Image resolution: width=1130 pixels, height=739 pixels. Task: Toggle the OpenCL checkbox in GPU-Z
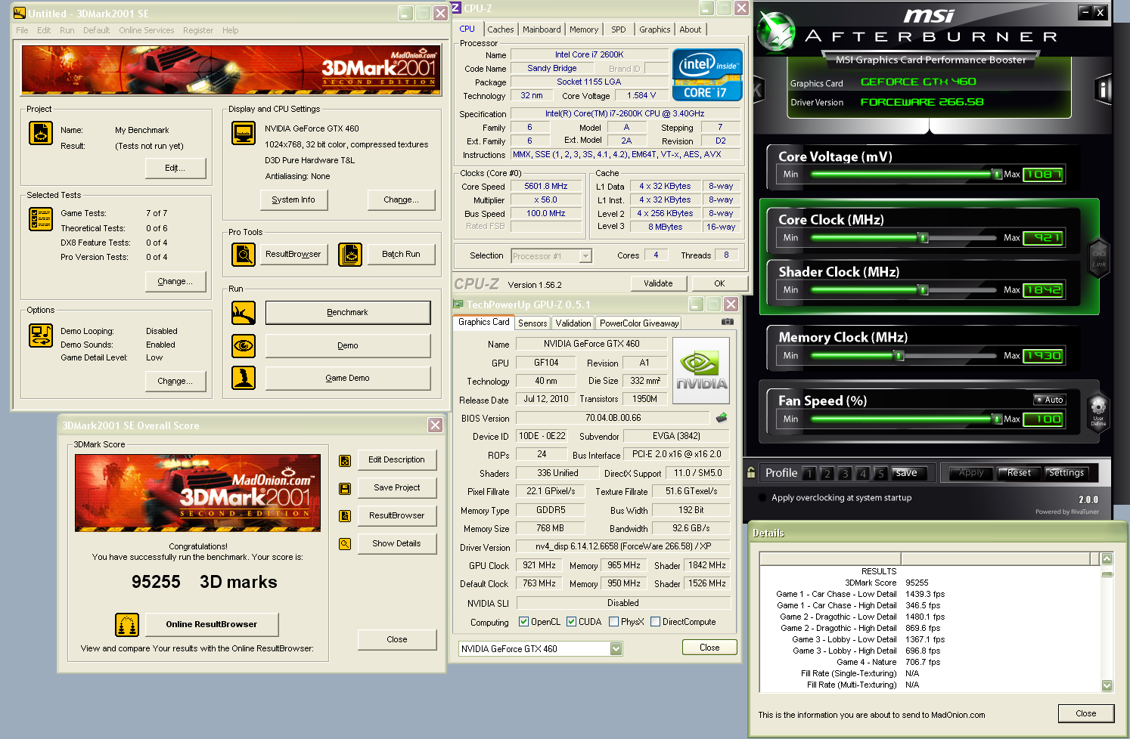pos(523,622)
